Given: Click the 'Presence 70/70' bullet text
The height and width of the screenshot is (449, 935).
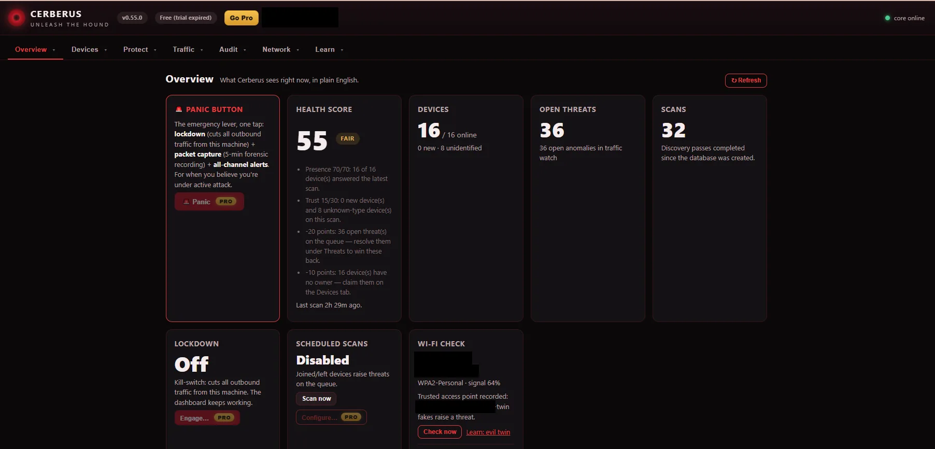Looking at the screenshot, I should pos(347,179).
